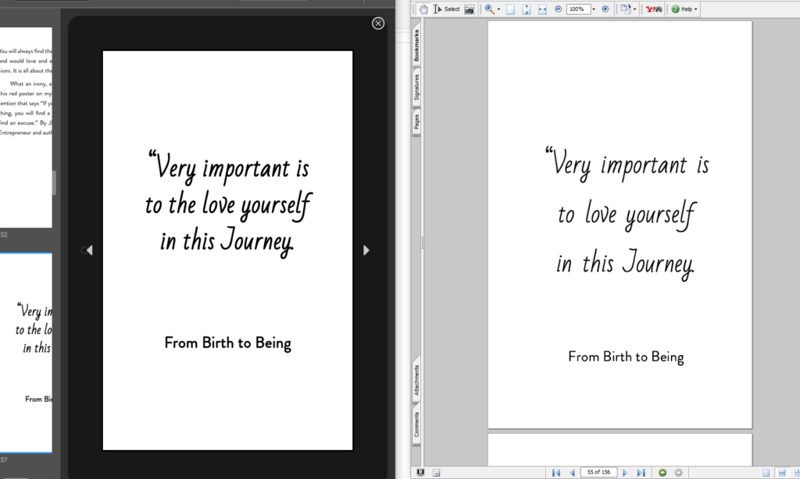
Task: Go to the previous page in PDF reader
Action: (x=572, y=473)
